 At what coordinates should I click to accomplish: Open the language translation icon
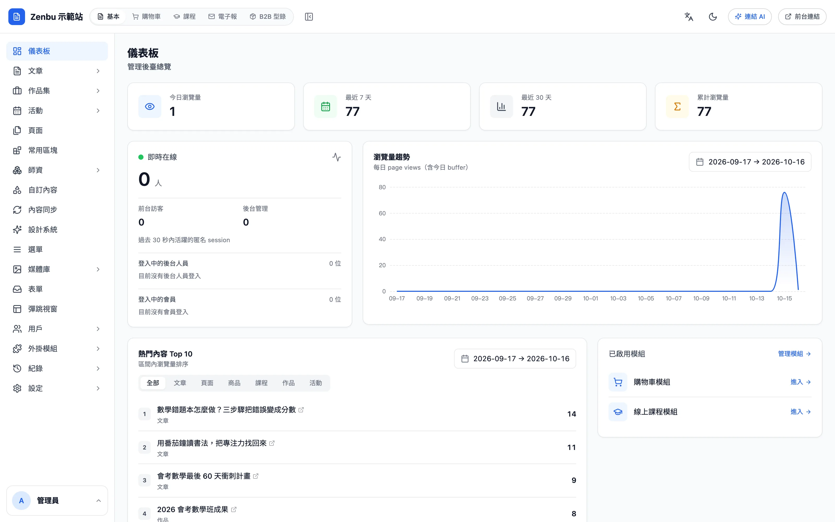click(689, 16)
